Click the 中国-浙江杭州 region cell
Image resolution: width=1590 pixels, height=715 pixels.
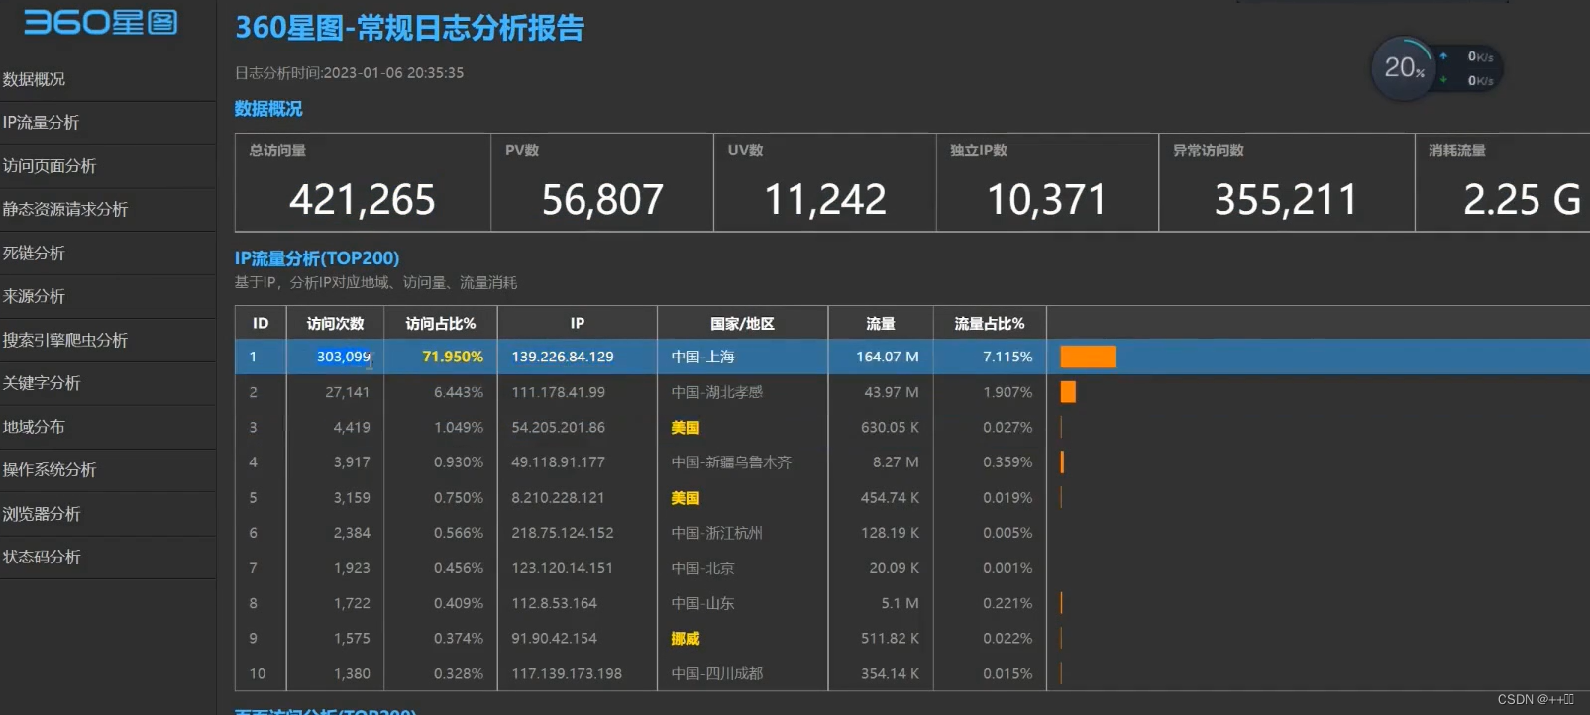(x=717, y=533)
